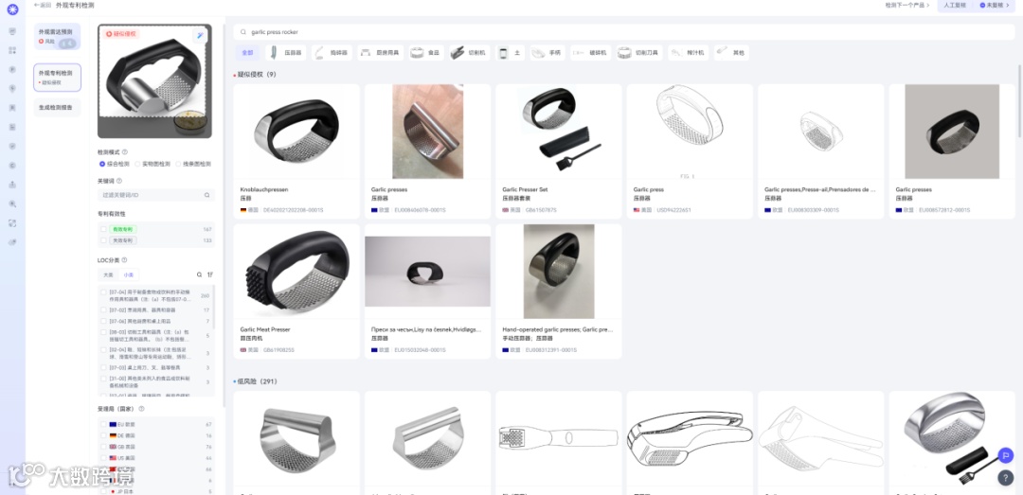The width and height of the screenshot is (1023, 495).
Task: Filter by 厨房用具 category
Action: pos(381,53)
